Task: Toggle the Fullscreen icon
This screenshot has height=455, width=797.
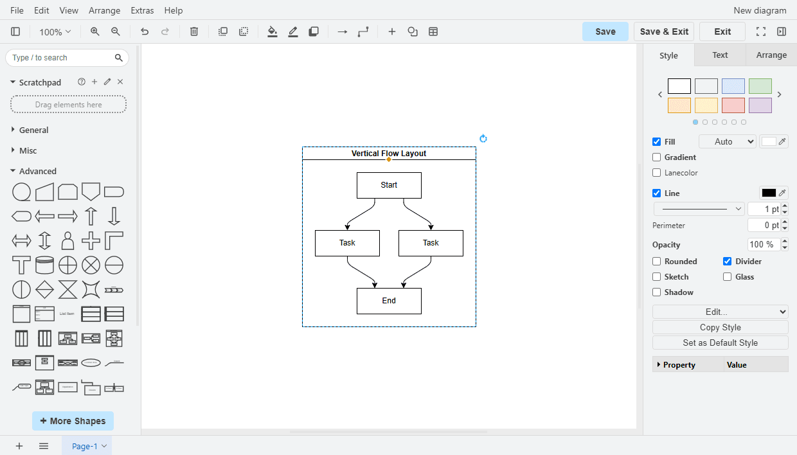Action: click(761, 31)
